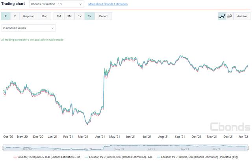Click the Oct '20 axis label
This screenshot has height=161, width=252.
[8, 137]
